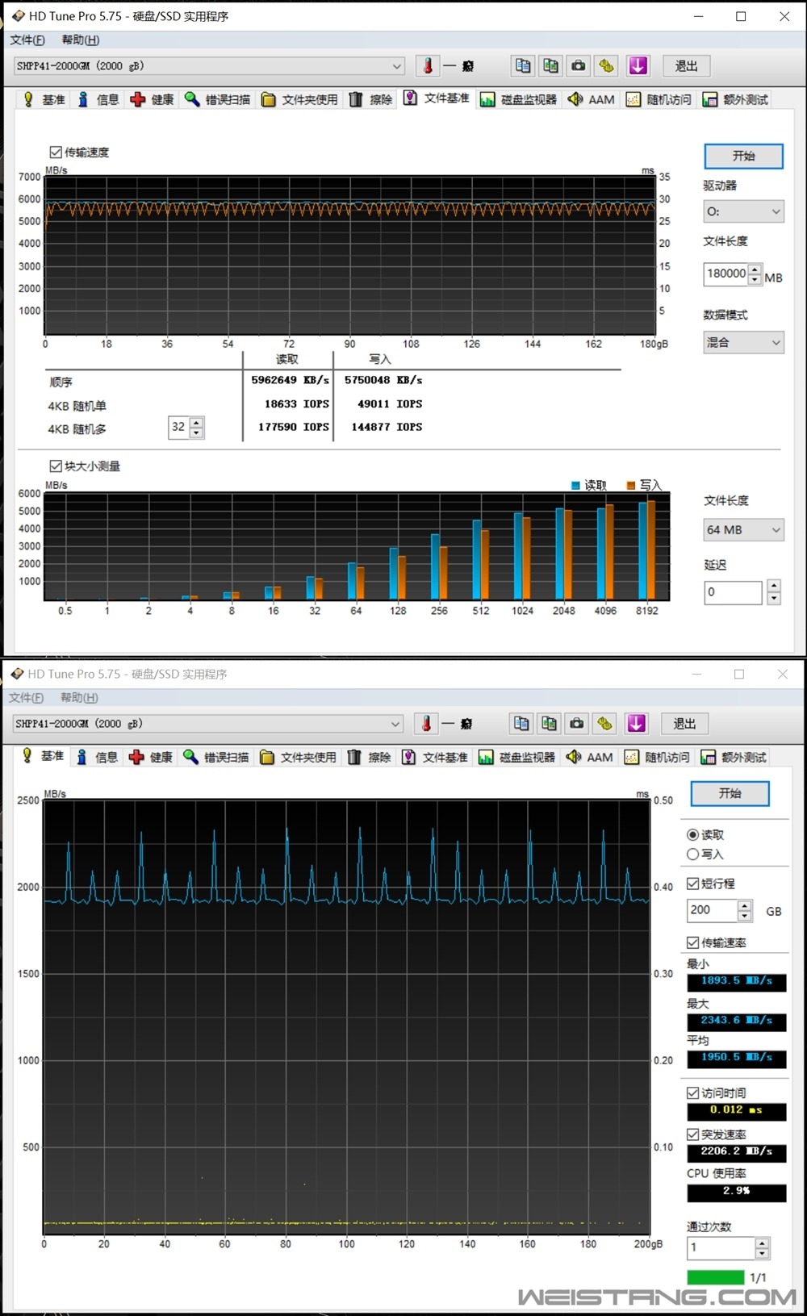Open 磁盘监视器 tab in lower benchmark window
Screen dimensions: 807x1316
tap(516, 757)
